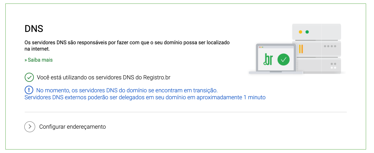Click the external DNS delegation time message

pyautogui.click(x=145, y=97)
